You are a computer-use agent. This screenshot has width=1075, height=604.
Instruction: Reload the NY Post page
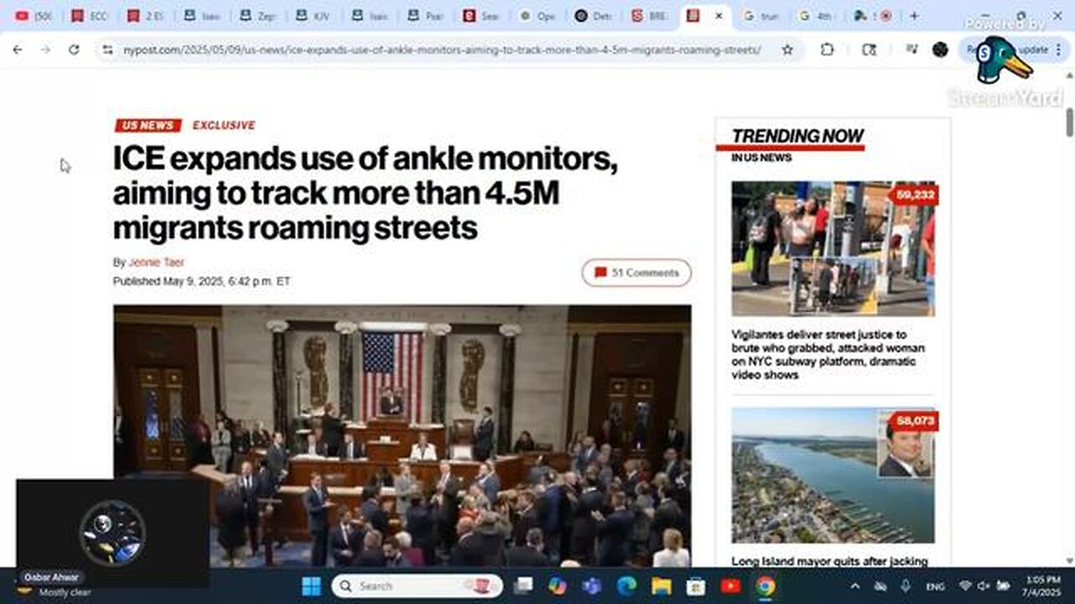74,50
